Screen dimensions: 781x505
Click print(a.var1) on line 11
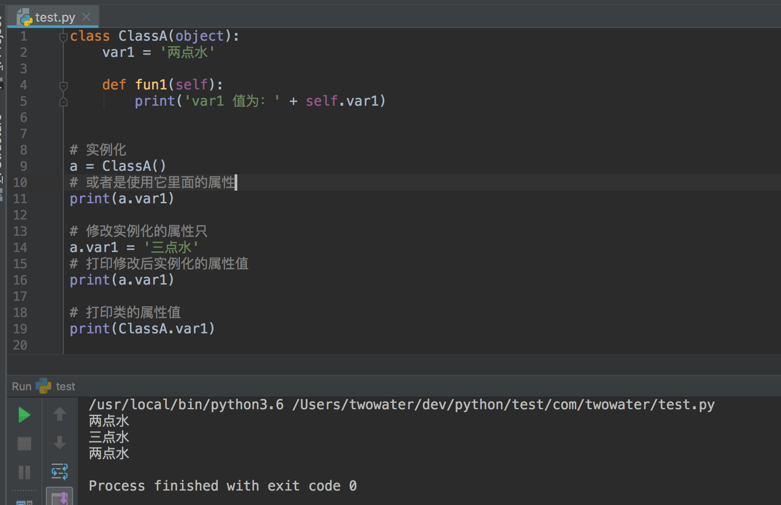(122, 199)
